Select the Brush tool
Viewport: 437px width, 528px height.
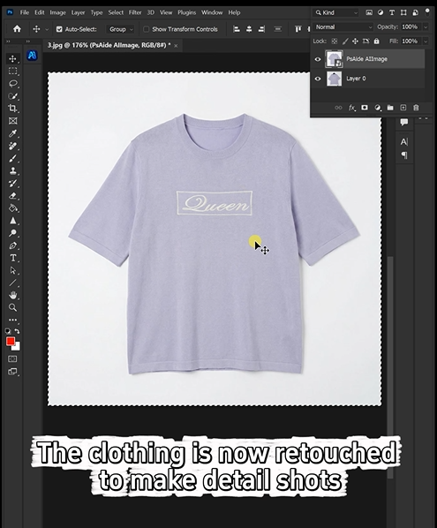click(12, 158)
